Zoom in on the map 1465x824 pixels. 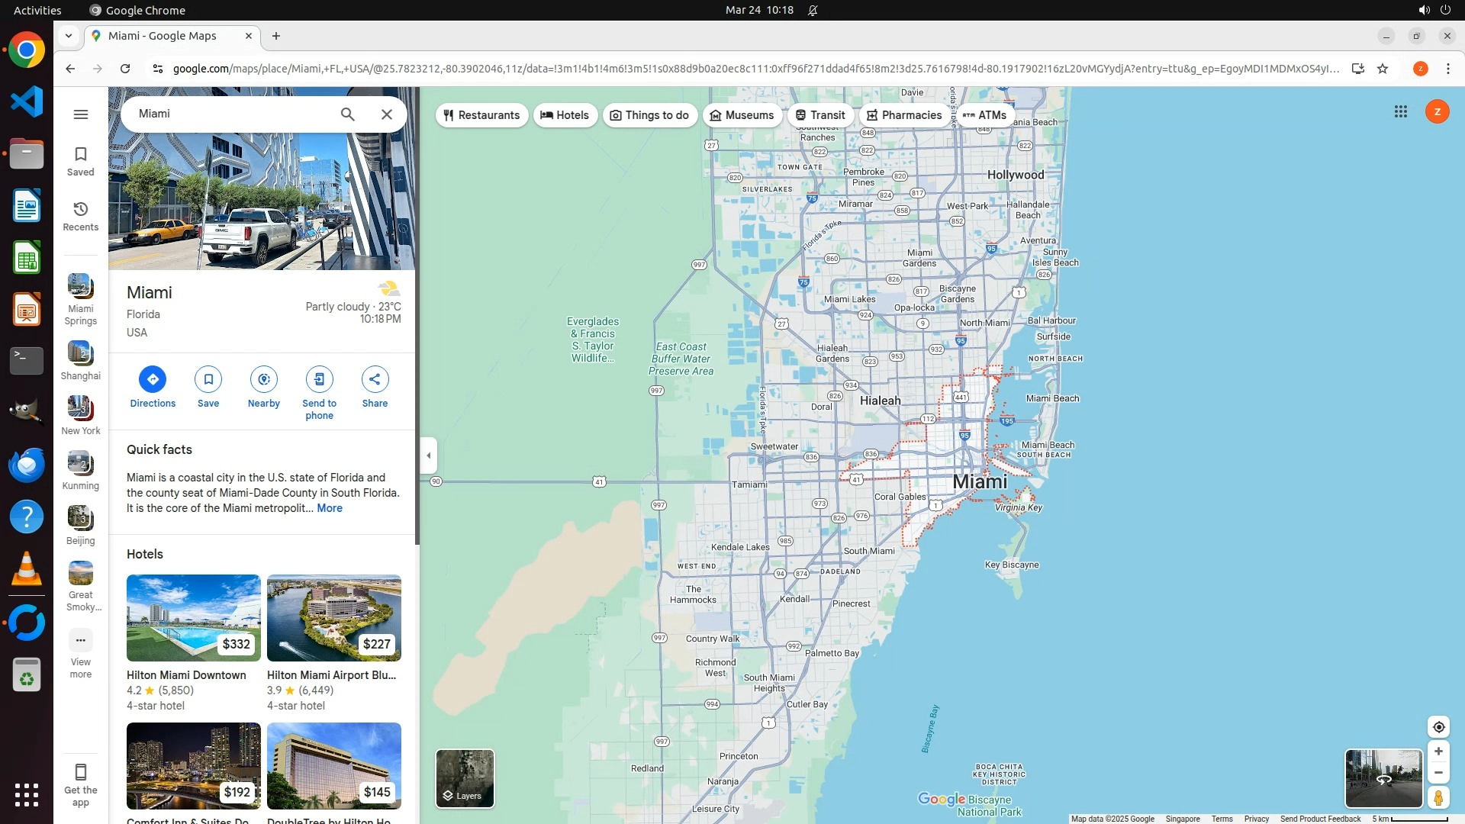click(1438, 752)
